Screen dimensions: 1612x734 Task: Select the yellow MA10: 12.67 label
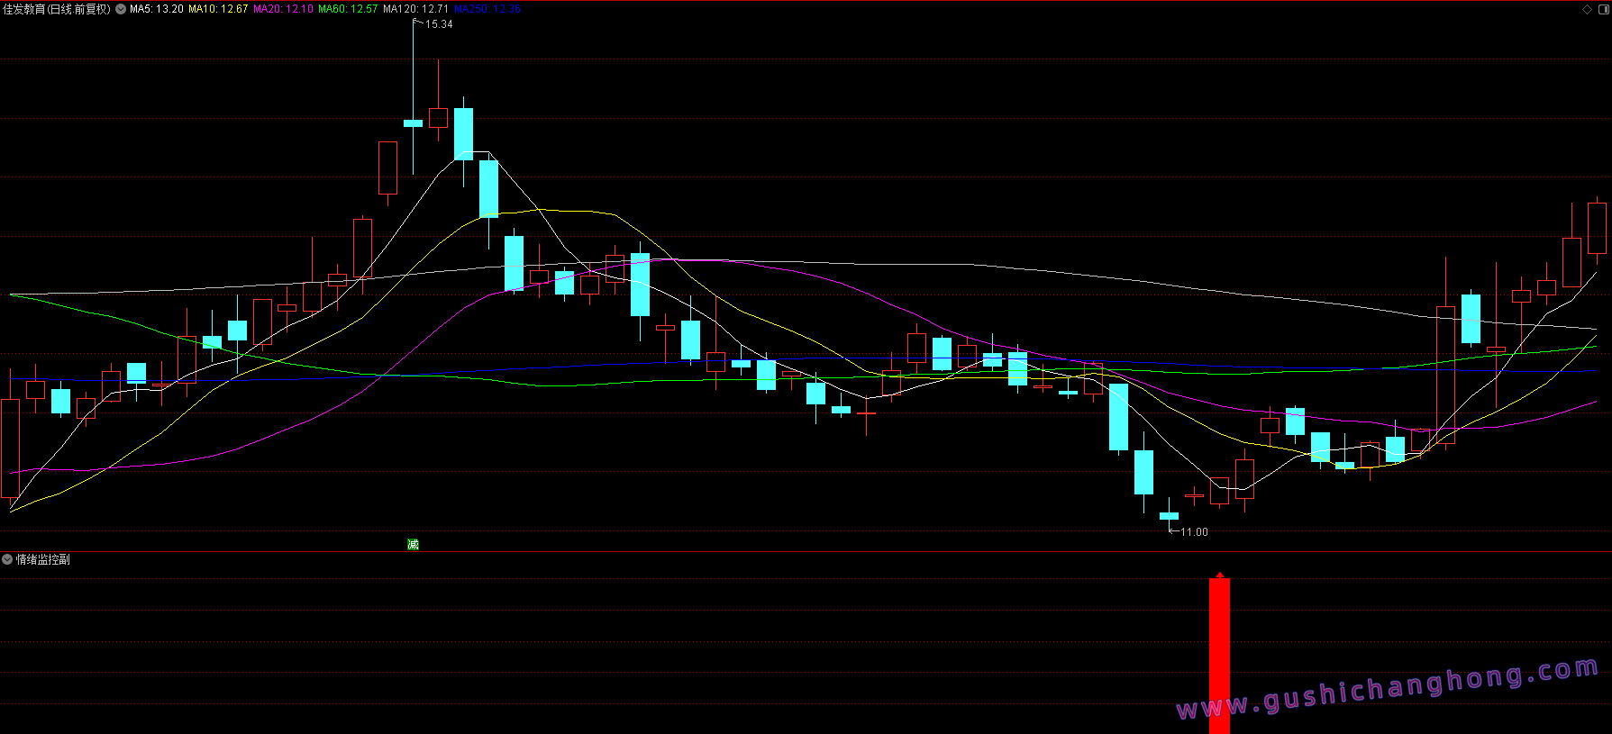217,9
